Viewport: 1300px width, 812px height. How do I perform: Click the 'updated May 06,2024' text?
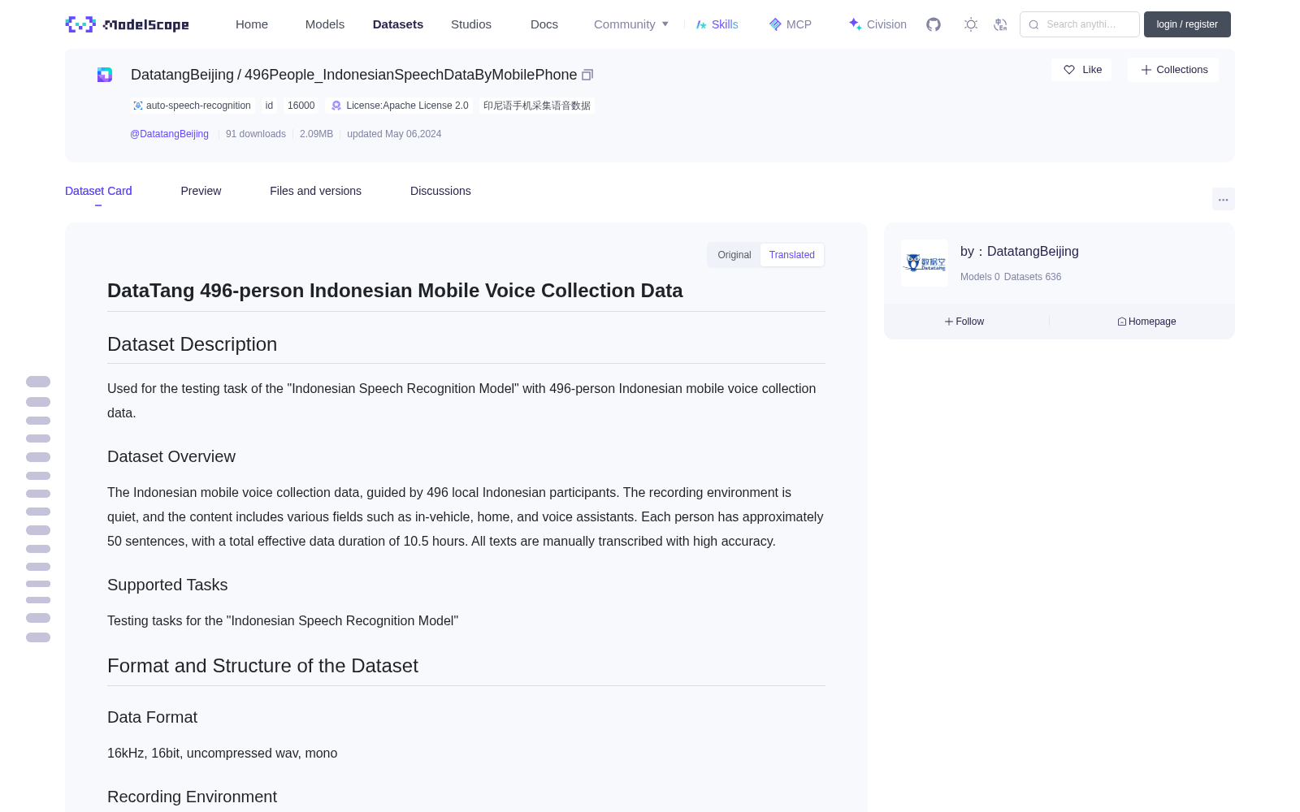(394, 134)
